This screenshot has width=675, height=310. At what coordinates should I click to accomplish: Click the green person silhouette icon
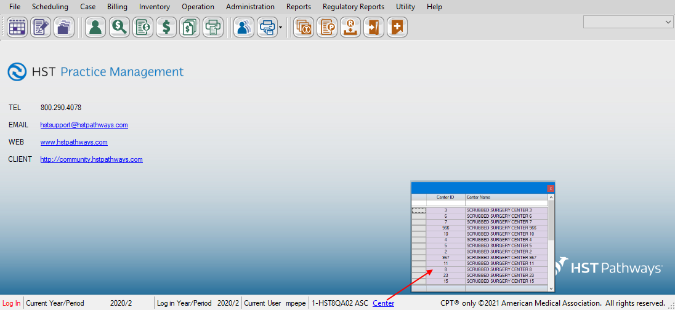[95, 28]
